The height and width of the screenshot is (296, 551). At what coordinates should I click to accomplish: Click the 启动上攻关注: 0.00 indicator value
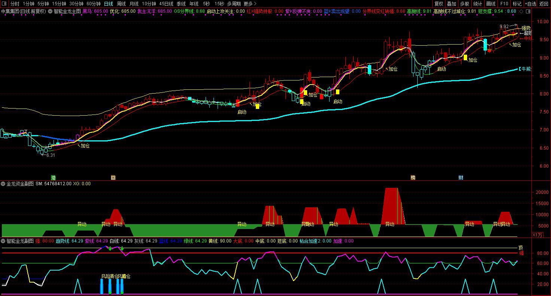point(226,11)
